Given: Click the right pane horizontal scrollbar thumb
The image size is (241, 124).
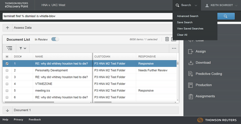Looking at the screenshot, I should tap(103, 102).
